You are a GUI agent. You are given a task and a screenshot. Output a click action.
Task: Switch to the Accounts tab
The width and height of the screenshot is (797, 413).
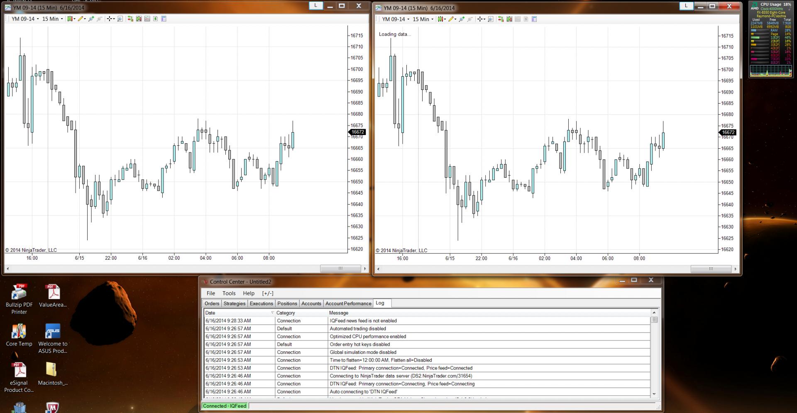click(311, 304)
